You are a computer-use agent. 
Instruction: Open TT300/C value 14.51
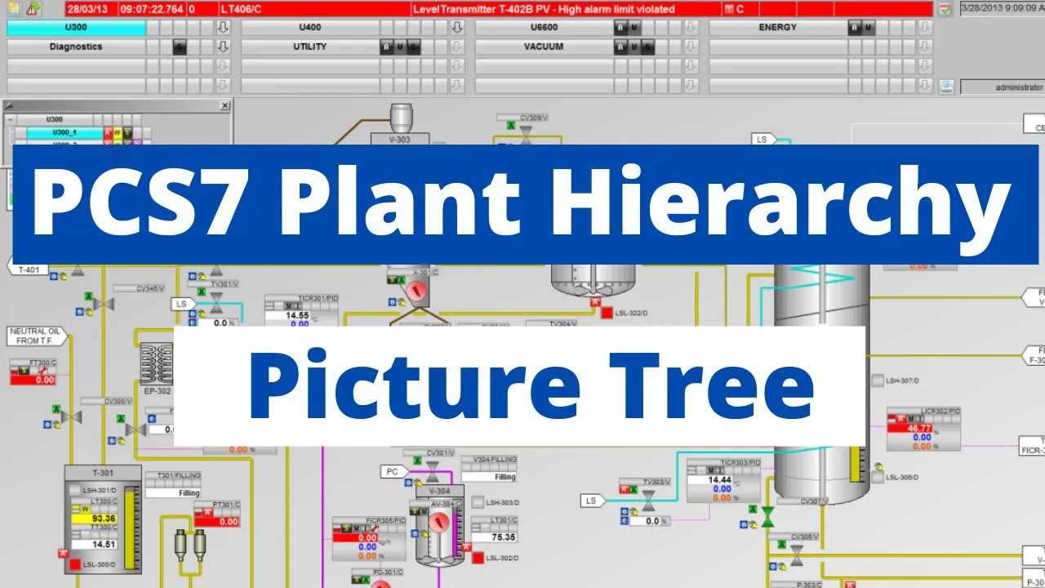(x=93, y=545)
